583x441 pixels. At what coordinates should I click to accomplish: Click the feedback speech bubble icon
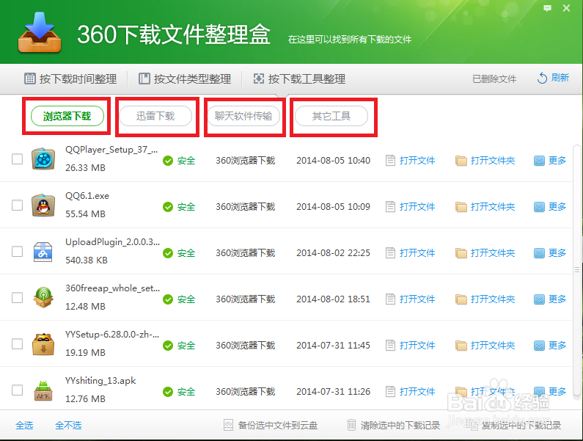pyautogui.click(x=547, y=8)
